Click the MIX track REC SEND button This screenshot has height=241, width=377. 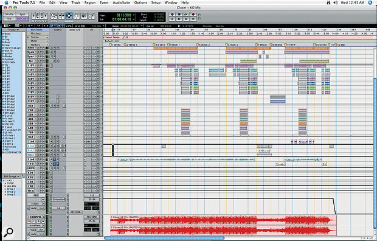[76, 212]
